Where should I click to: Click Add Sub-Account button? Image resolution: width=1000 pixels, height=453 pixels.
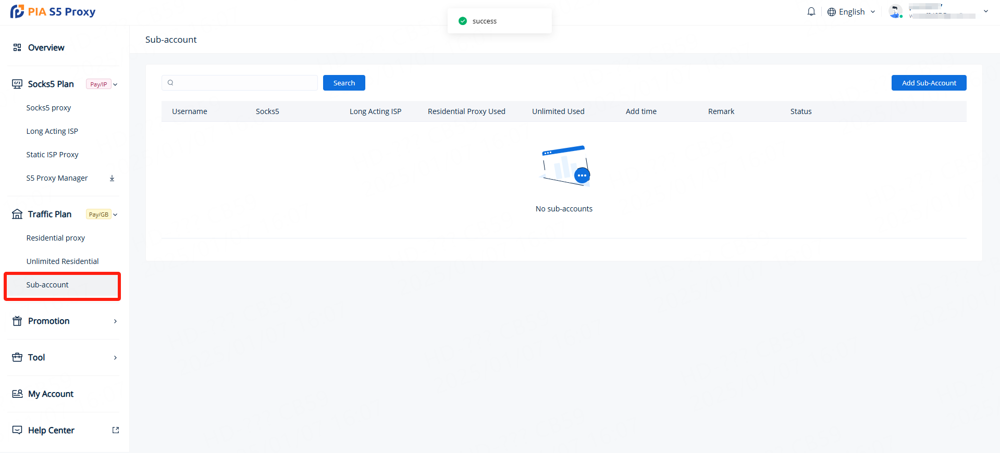coord(929,83)
